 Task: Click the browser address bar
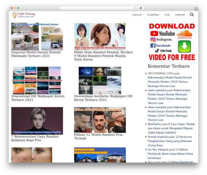point(98,8)
